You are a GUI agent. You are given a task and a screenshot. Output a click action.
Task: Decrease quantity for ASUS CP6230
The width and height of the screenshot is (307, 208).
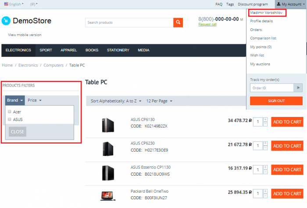point(265,148)
